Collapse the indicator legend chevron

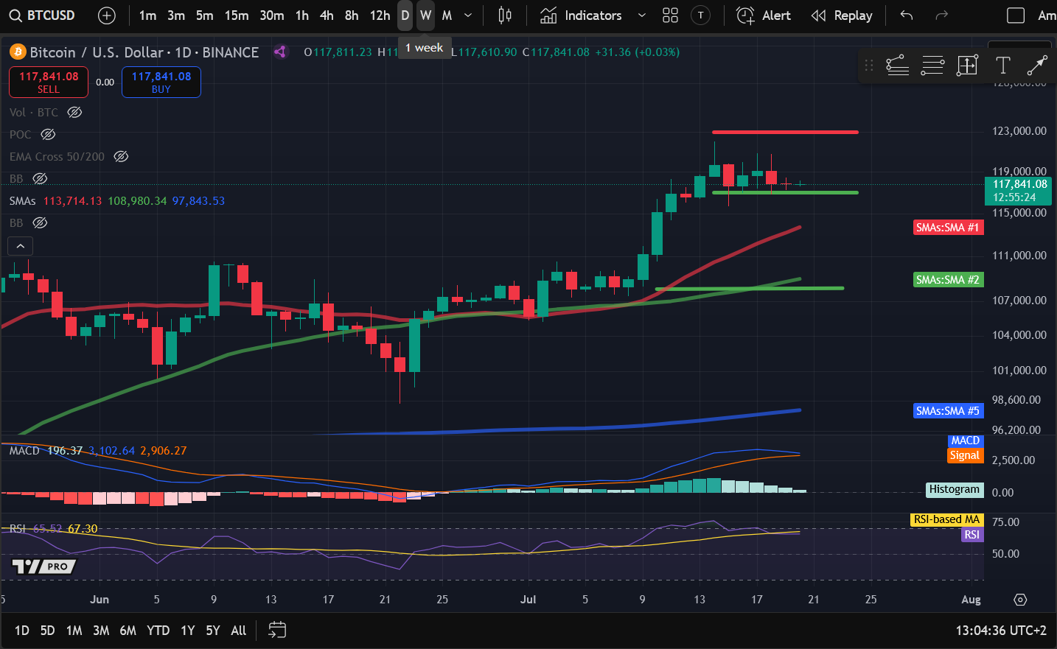point(21,246)
